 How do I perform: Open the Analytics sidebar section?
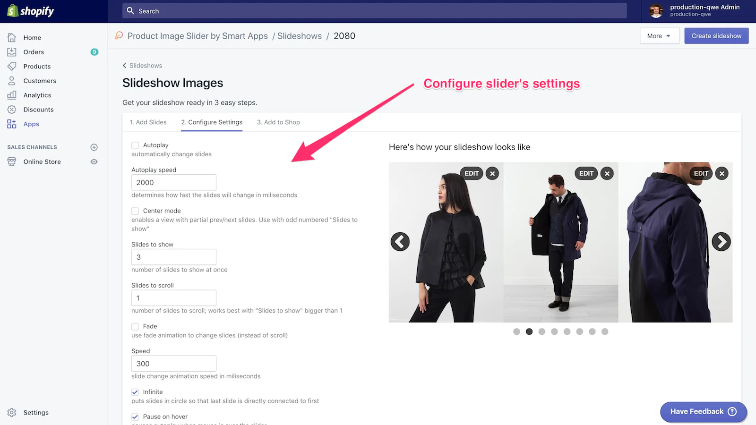[x=37, y=95]
